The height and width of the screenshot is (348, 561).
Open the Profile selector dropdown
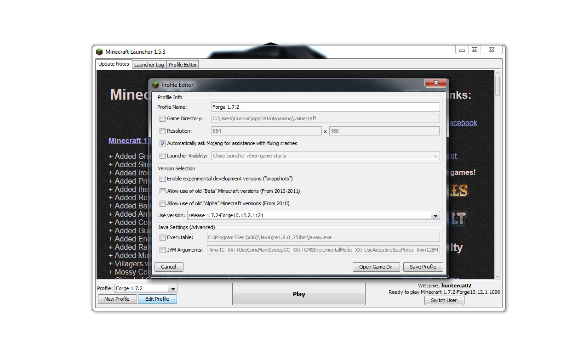[172, 288]
